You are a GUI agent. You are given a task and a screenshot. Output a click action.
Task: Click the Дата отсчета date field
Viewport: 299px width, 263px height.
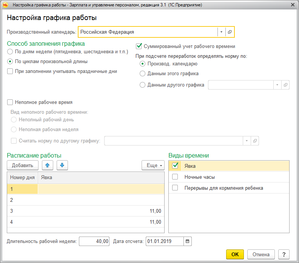[x=165, y=241]
